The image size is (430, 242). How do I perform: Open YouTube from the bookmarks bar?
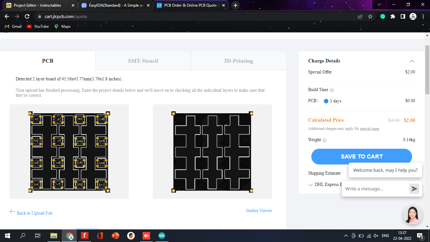coord(37,26)
